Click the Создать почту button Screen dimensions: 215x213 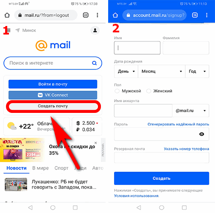pos(53,106)
